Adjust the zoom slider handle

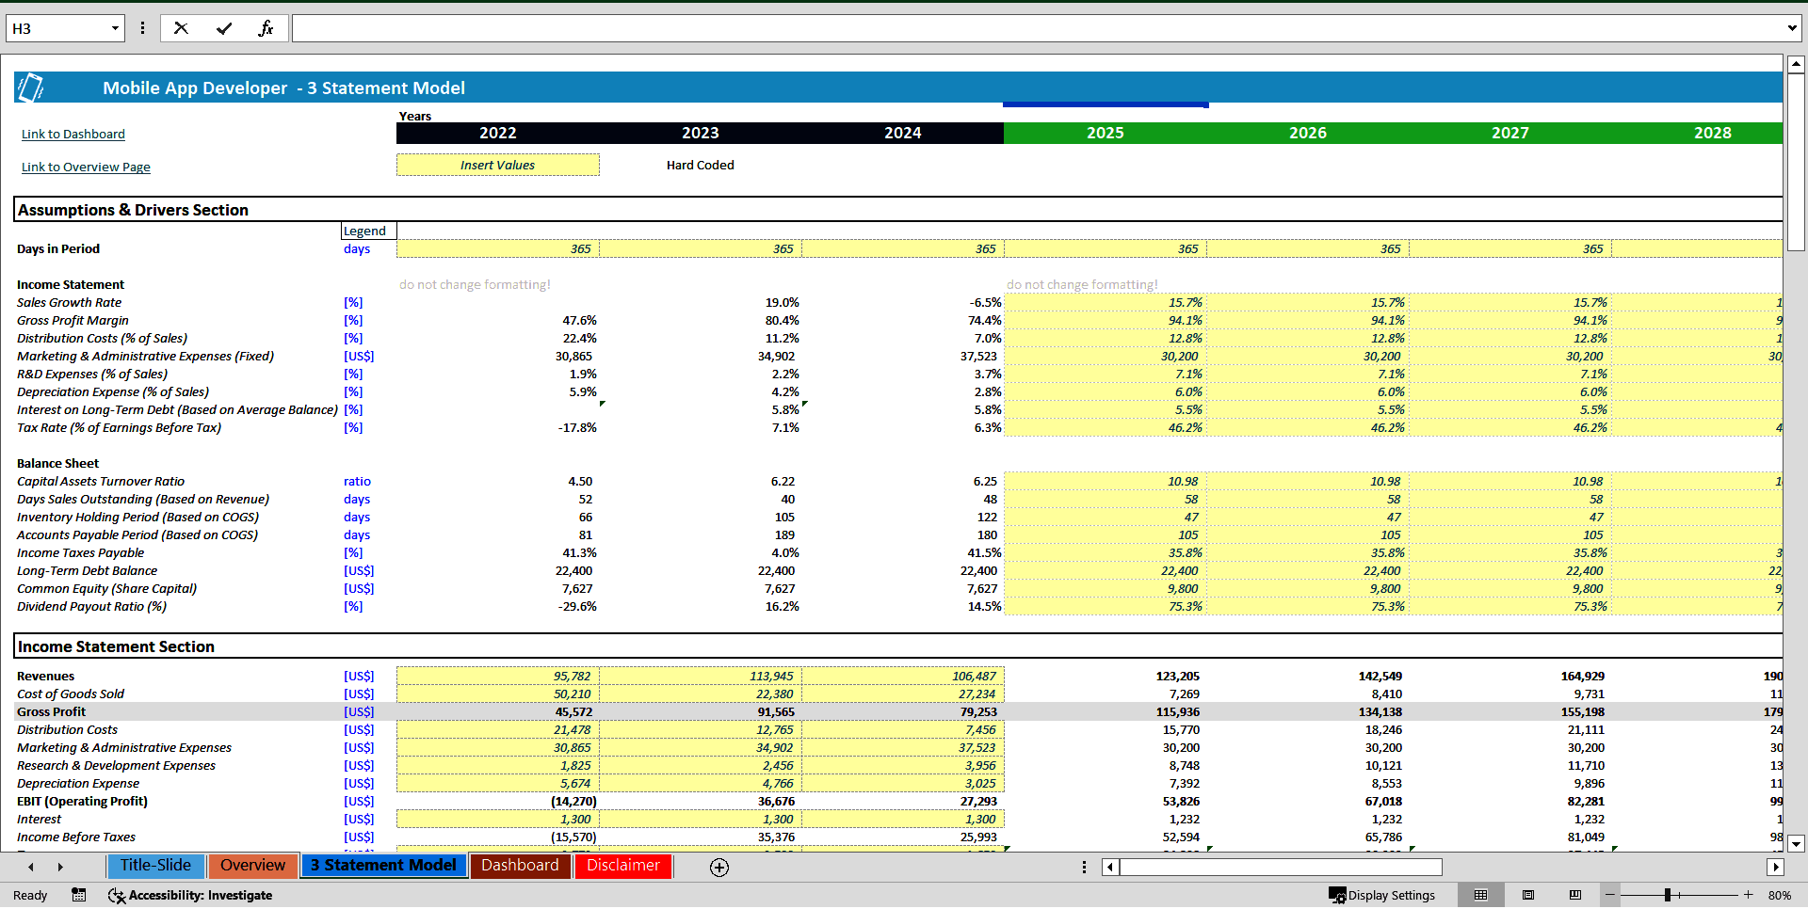coord(1668,895)
